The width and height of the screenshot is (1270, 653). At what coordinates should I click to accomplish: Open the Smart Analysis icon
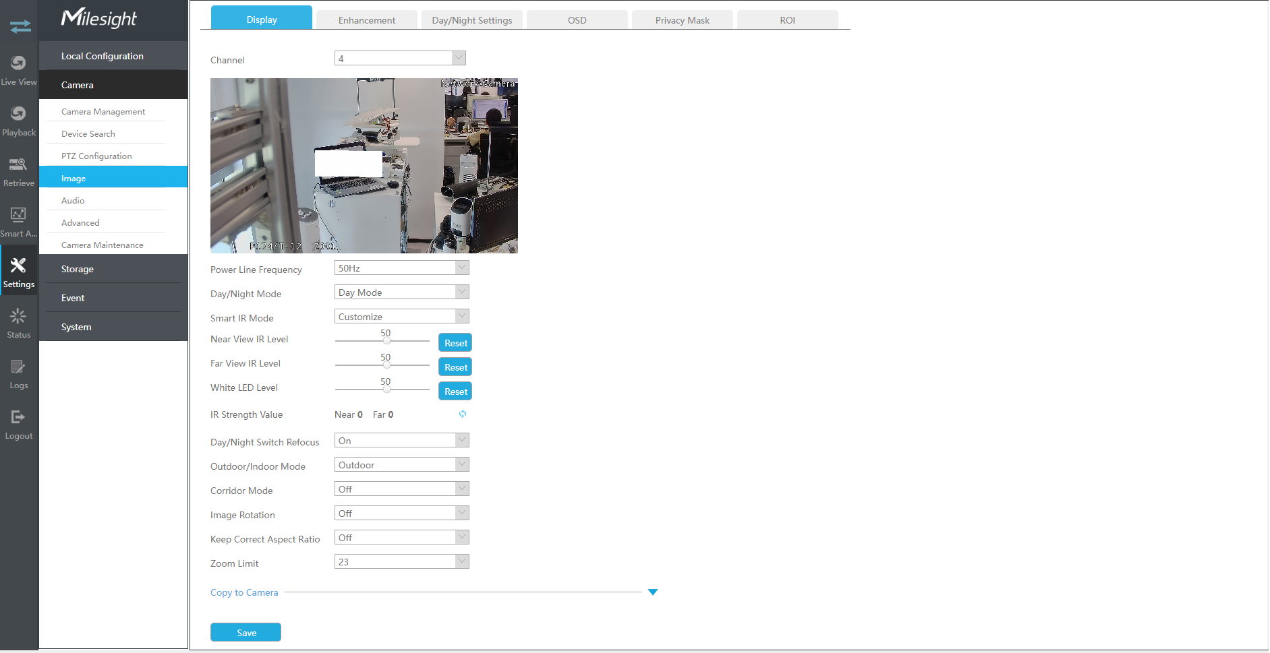(18, 215)
